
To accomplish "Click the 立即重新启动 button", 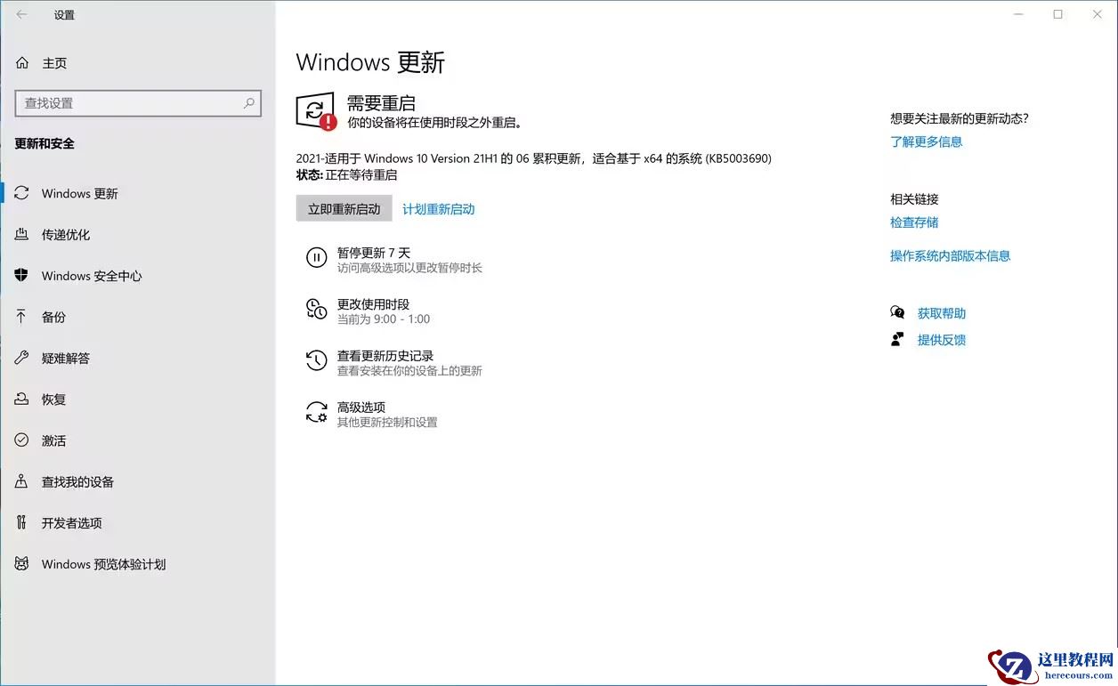I will click(344, 208).
